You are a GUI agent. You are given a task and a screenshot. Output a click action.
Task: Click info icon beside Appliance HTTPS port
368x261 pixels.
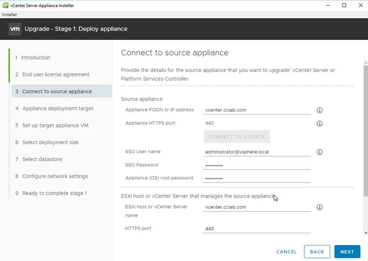pos(319,123)
